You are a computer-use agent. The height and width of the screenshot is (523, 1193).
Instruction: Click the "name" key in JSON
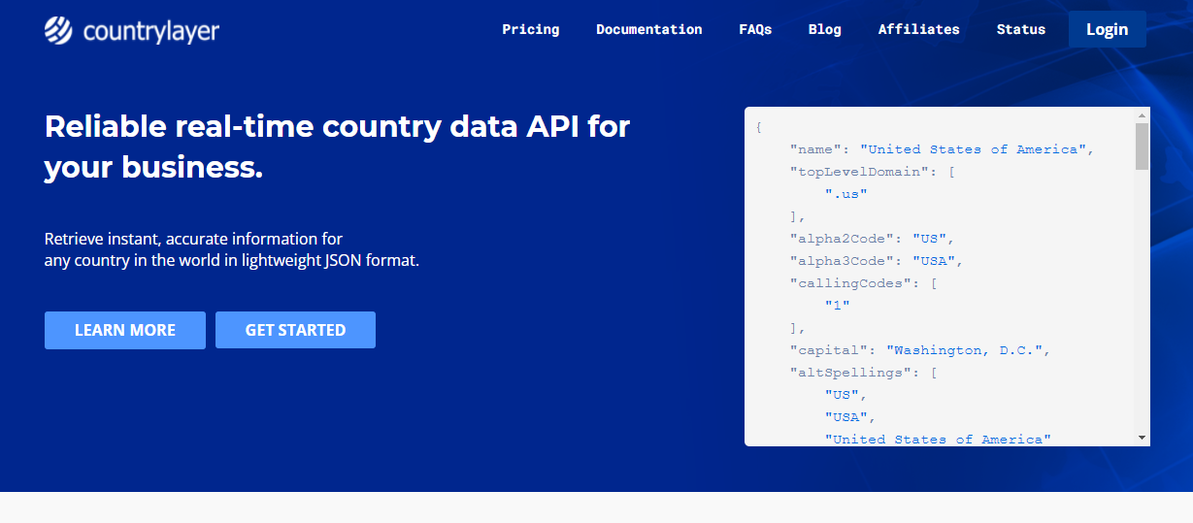pyautogui.click(x=816, y=149)
